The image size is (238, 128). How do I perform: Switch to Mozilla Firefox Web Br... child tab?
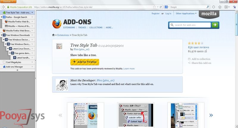18,22
